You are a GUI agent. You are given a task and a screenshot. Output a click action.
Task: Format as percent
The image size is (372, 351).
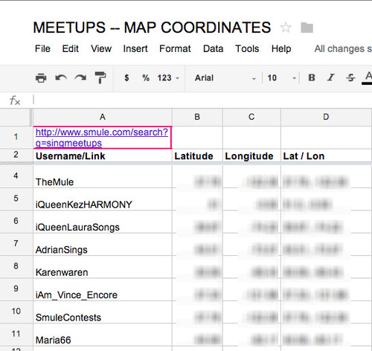pyautogui.click(x=146, y=78)
